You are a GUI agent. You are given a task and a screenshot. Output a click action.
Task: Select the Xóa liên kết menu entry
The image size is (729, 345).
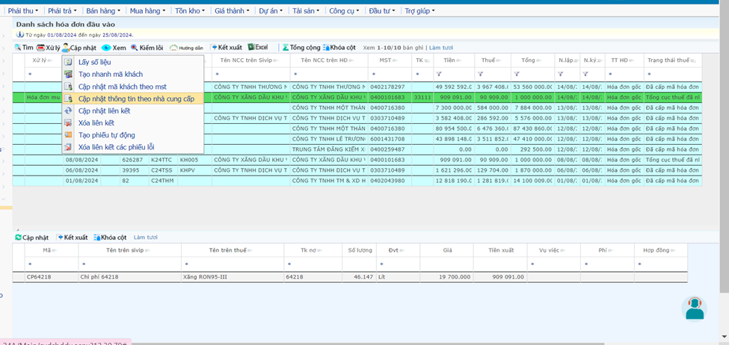coord(96,122)
